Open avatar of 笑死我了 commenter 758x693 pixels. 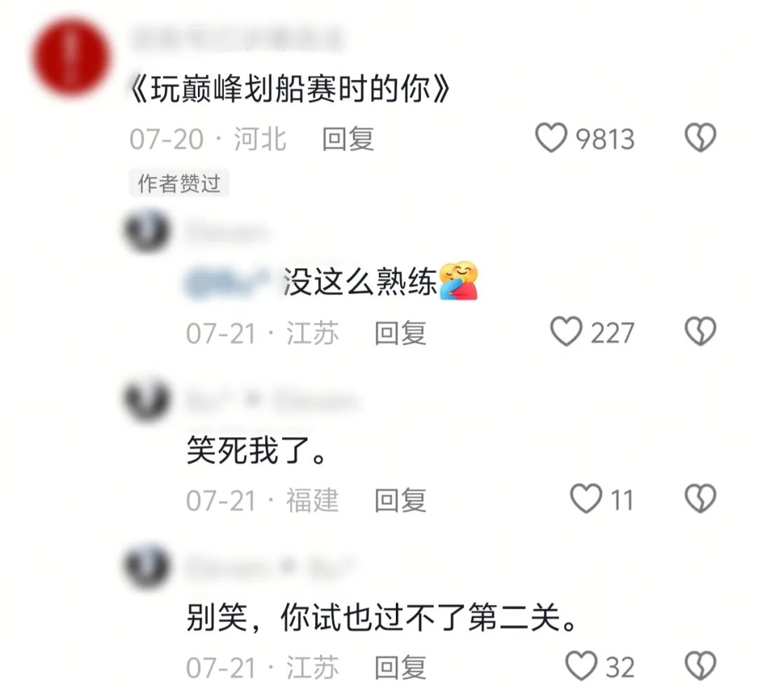tap(147, 400)
